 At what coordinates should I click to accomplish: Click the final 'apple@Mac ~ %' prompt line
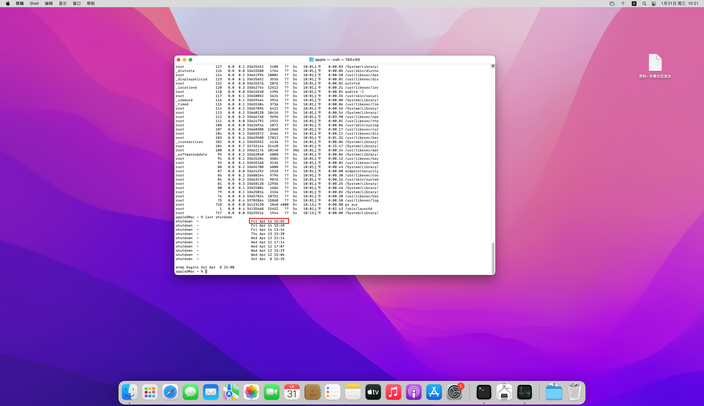click(190, 272)
